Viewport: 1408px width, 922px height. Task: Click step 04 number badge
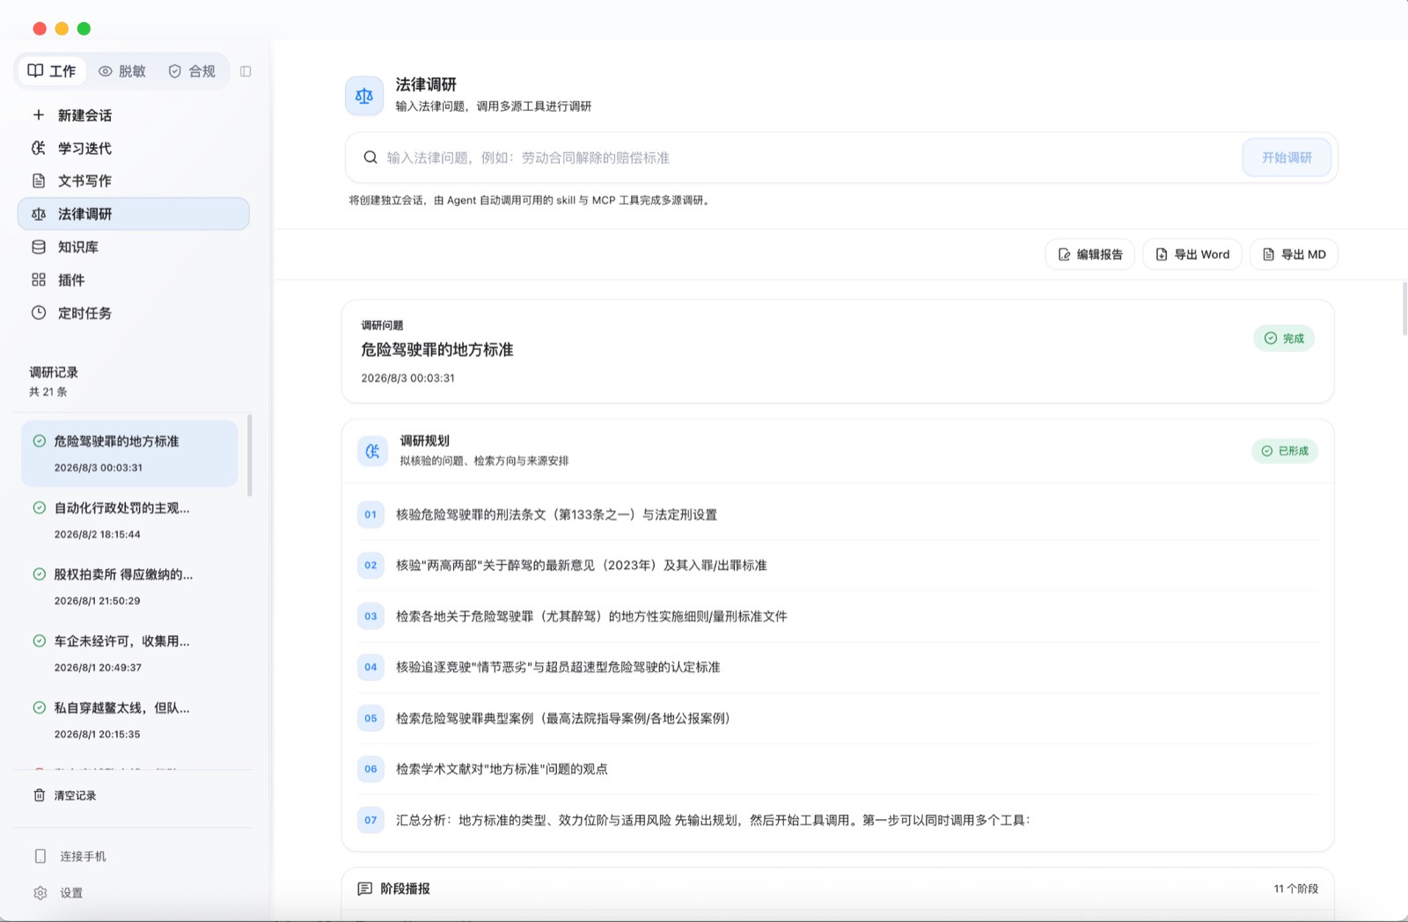[x=370, y=667]
